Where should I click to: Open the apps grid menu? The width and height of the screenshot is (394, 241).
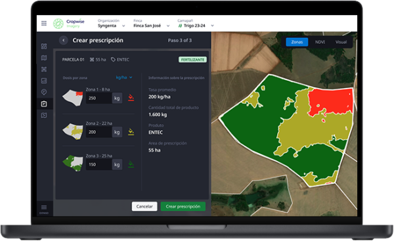[x=44, y=24]
